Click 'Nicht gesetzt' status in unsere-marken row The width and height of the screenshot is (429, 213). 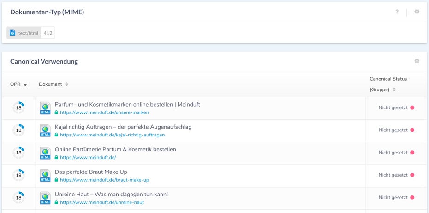[x=393, y=108]
